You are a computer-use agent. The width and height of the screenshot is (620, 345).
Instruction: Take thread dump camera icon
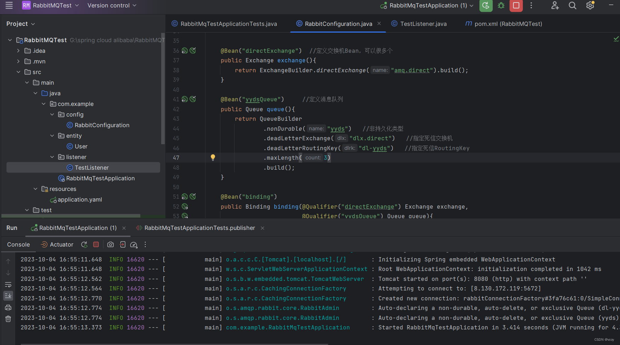click(x=111, y=244)
